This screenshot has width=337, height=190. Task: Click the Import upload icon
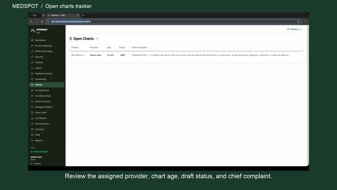[32, 68]
